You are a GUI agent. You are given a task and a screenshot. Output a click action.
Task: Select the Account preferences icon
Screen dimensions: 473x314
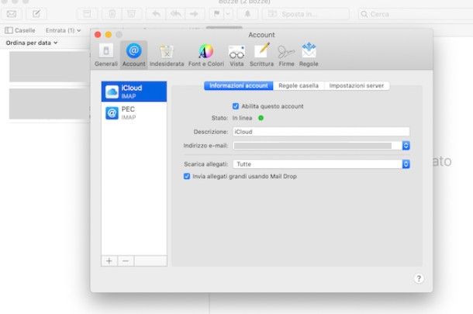pos(133,55)
